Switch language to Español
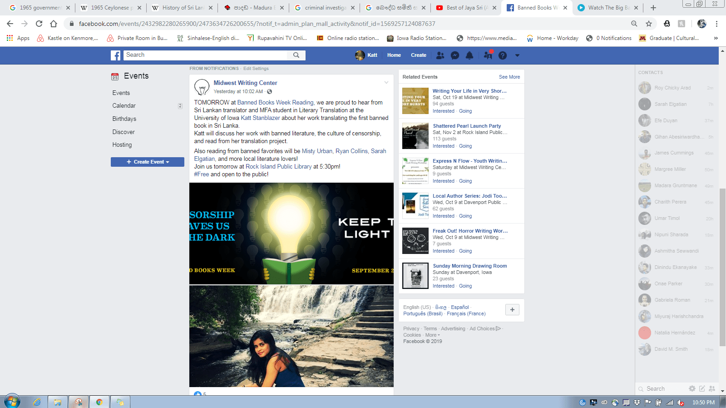 tap(459, 307)
